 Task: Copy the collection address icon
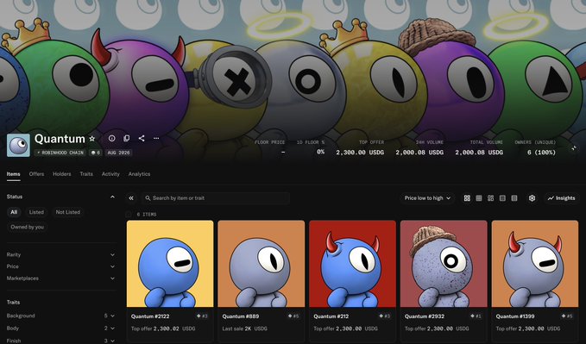[x=126, y=138]
